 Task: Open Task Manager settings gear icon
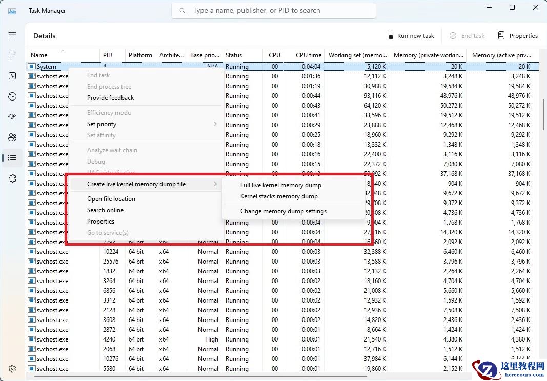(12, 368)
